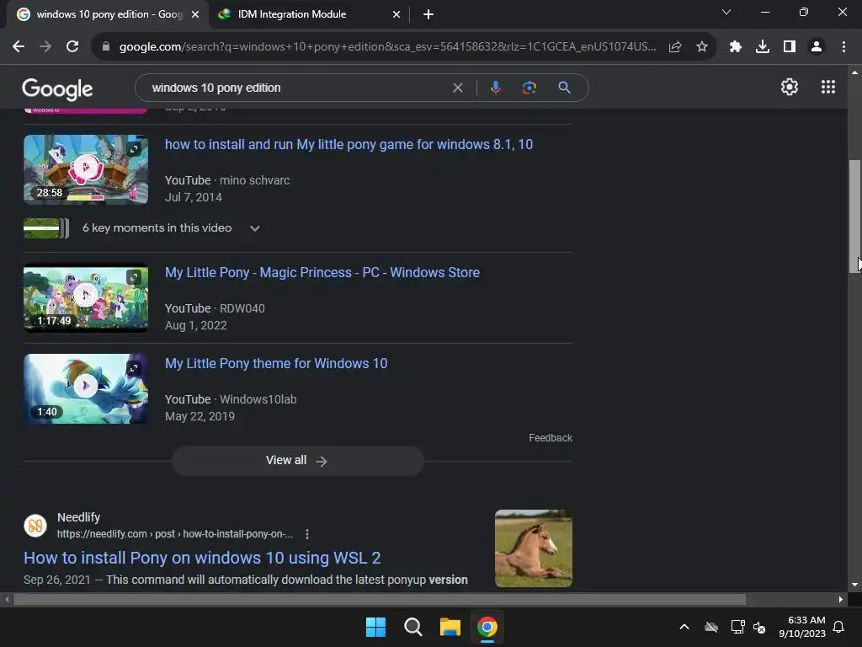Reload the current page
862x647 pixels.
click(x=72, y=47)
